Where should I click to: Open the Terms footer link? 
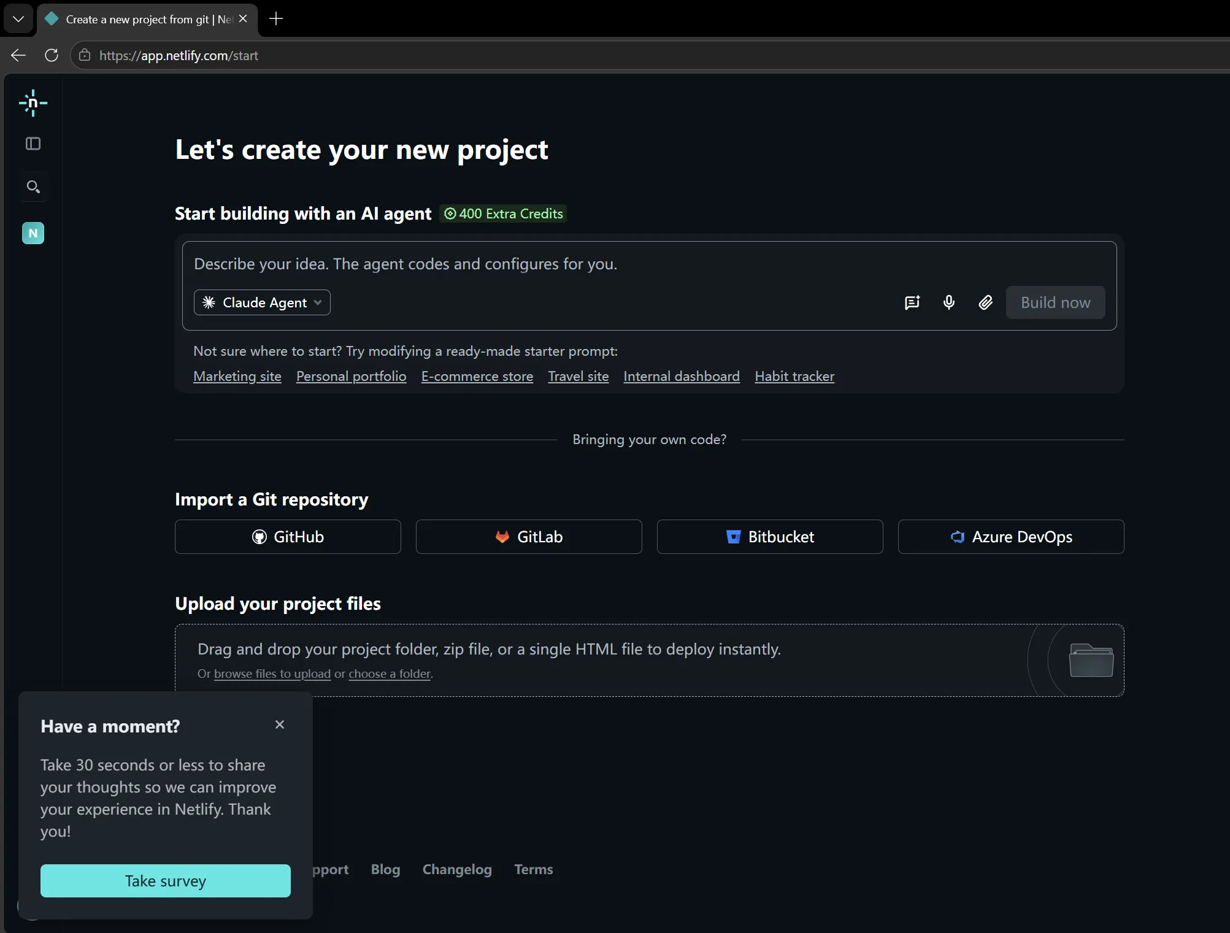(x=534, y=869)
